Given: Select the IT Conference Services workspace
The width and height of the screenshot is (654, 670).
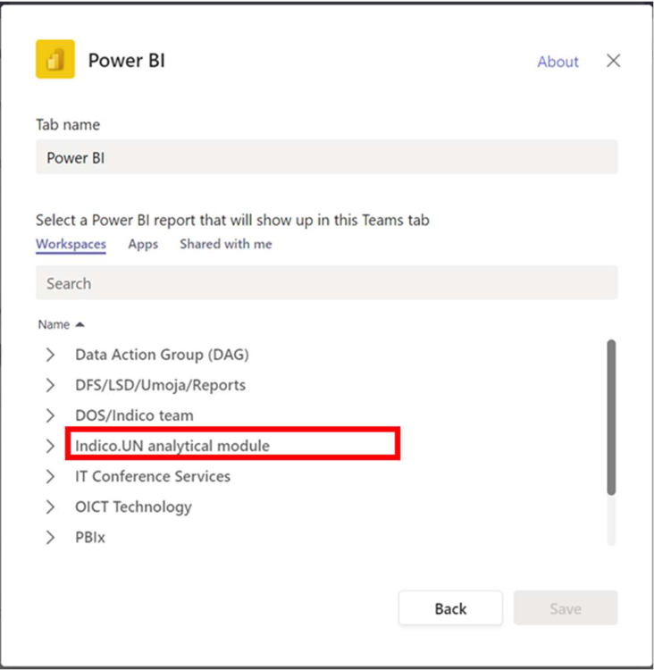Looking at the screenshot, I should 153,476.
